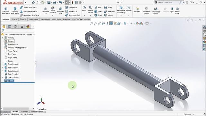Image resolution: width=206 pixels, height=116 pixels.
Task: Open the SOLIDWORKS Add-Ins tab
Action: [81, 19]
